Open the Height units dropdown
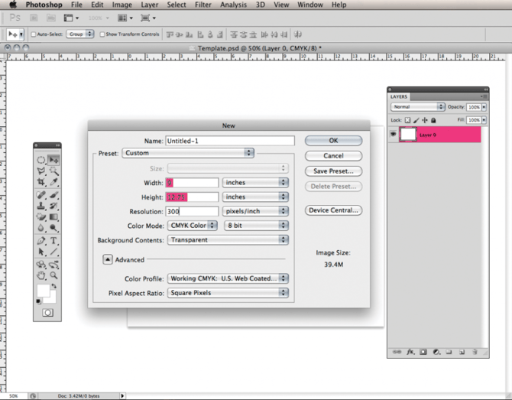Viewport: 512px width, 400px height. tap(255, 197)
